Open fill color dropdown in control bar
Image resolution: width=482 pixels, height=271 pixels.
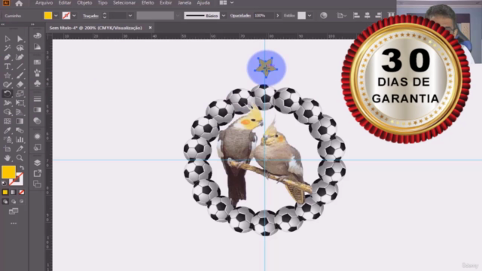click(56, 16)
